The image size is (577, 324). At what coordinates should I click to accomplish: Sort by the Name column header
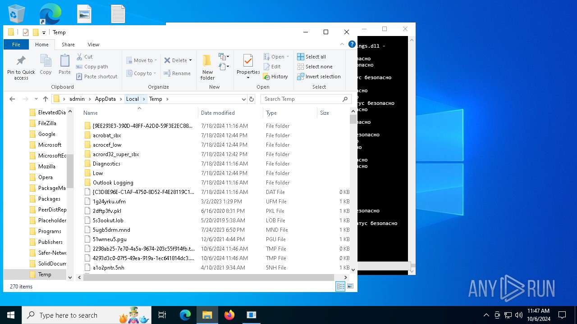pyautogui.click(x=139, y=113)
